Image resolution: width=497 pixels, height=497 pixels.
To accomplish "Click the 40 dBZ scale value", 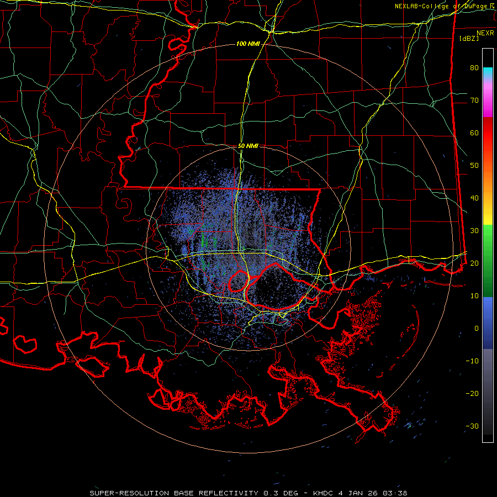I will [x=474, y=198].
